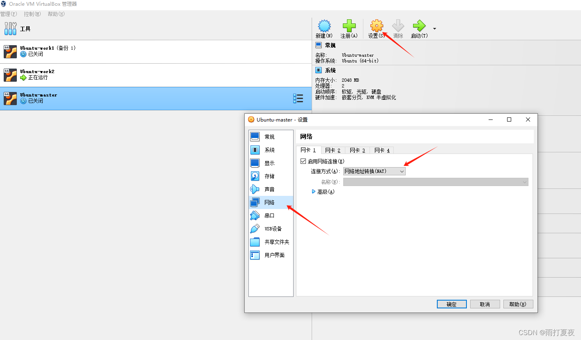This screenshot has height=340, width=581.
Task: Select the Ubuntu-work1 (备份 1) virtual machine
Action: (x=156, y=52)
